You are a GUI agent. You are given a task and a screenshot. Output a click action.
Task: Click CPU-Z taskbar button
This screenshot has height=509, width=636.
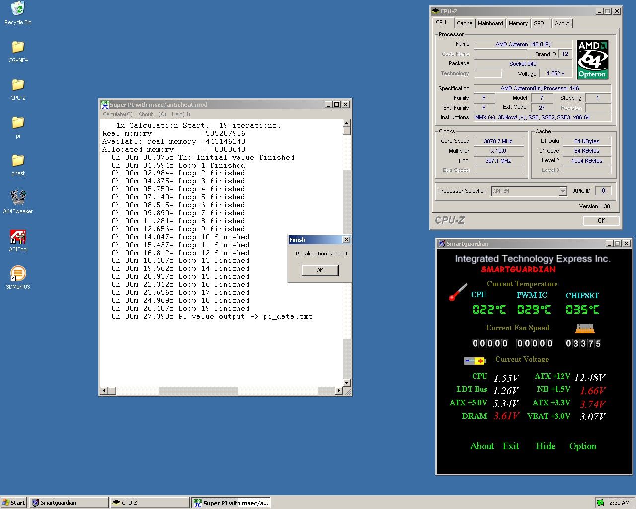click(x=150, y=503)
